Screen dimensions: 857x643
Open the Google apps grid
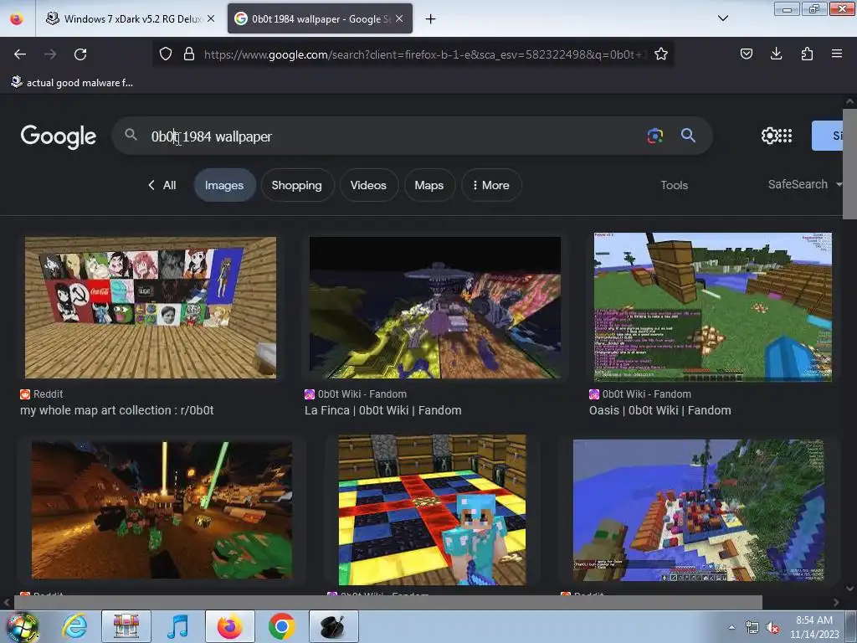(785, 136)
